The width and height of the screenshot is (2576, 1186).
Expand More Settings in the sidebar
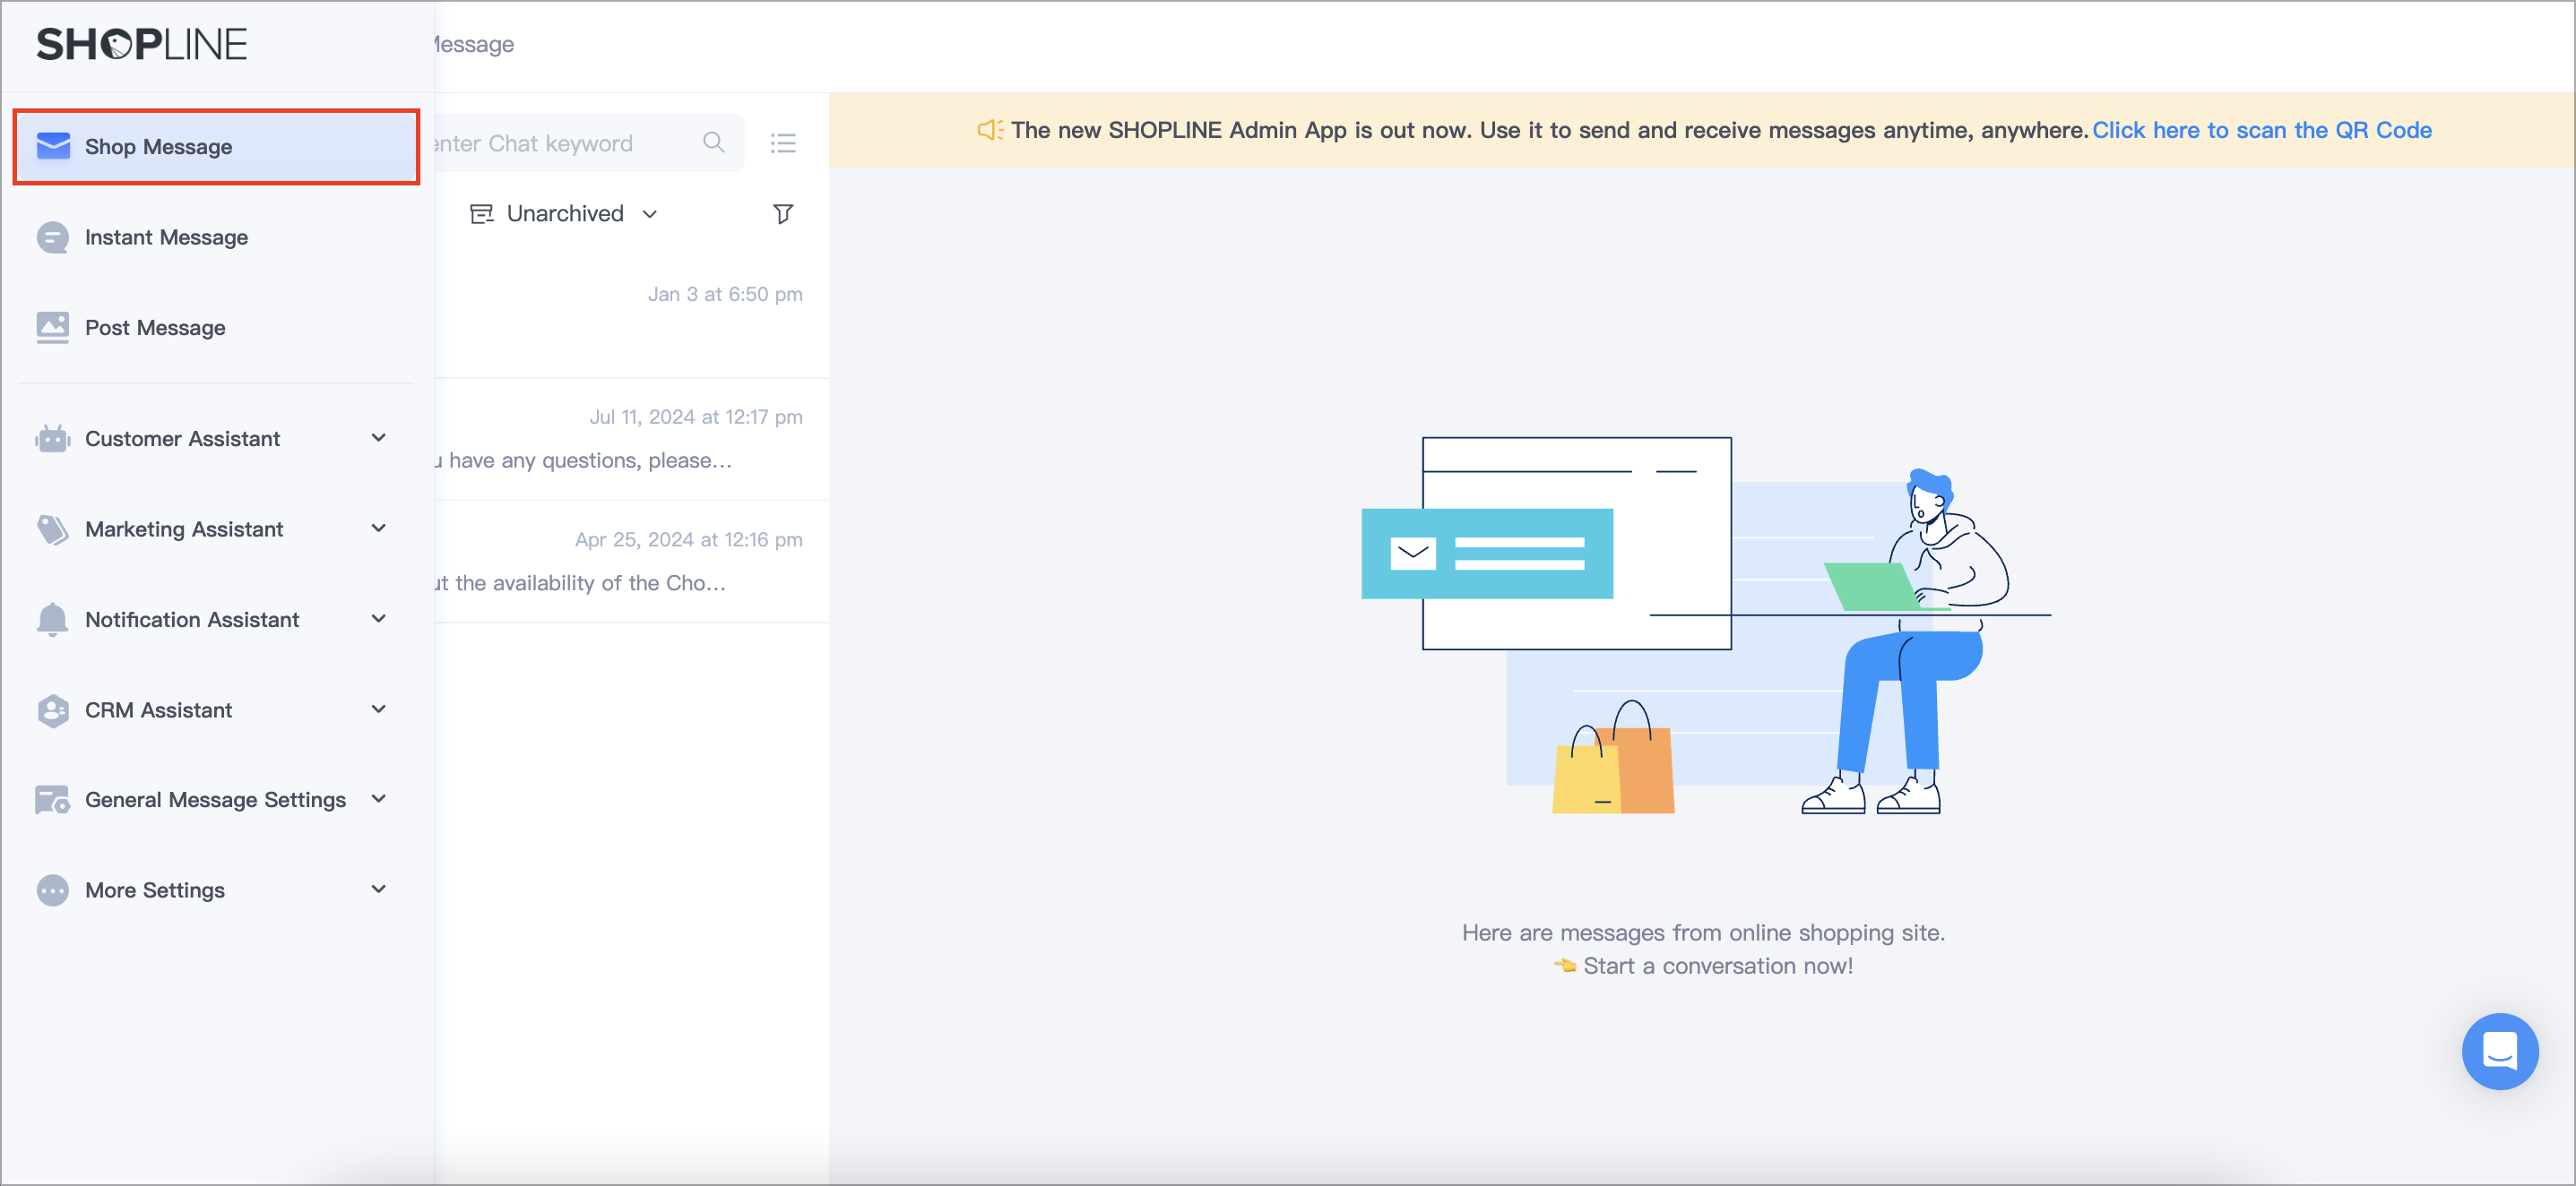154,889
